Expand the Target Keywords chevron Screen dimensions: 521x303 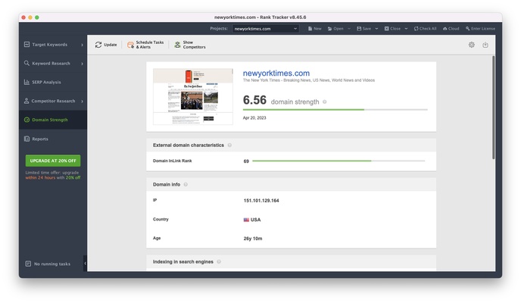coord(82,45)
